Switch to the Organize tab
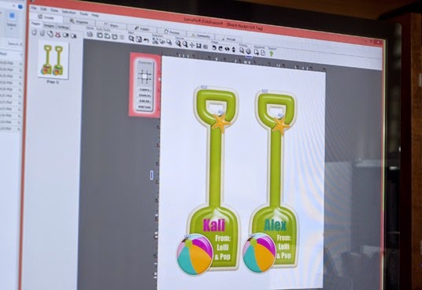422x290 pixels. [x=79, y=21]
